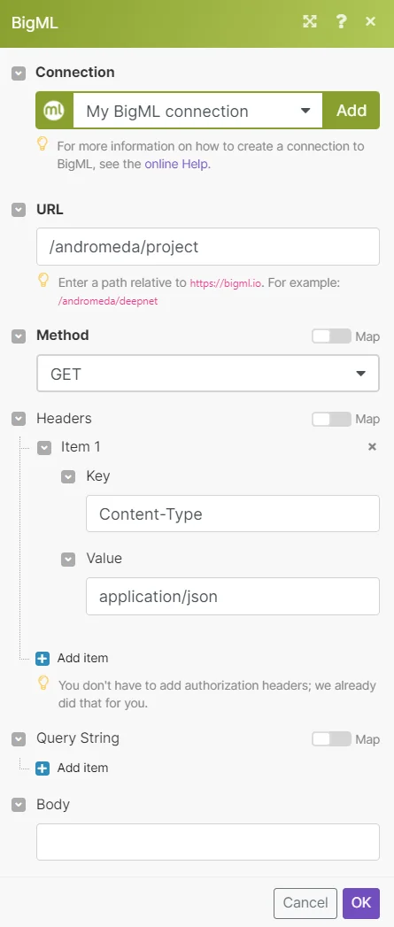
Task: Open the My BigML connection dropdown
Action: tap(197, 111)
